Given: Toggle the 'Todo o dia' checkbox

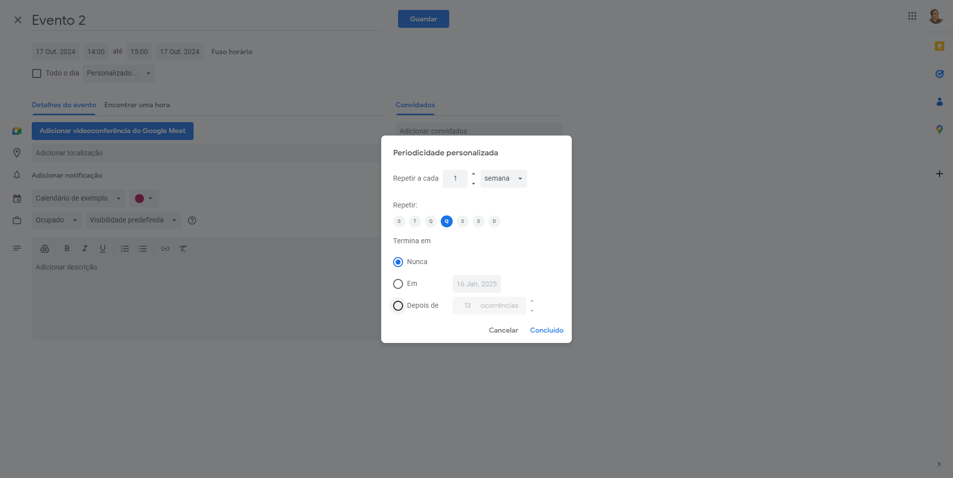Looking at the screenshot, I should (x=37, y=73).
